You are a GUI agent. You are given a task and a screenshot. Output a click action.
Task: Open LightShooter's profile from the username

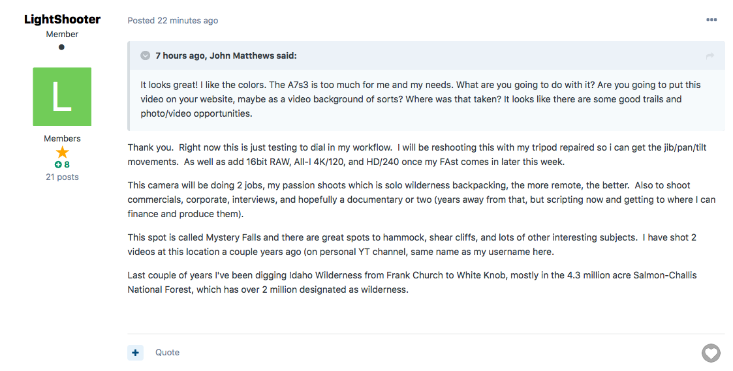point(62,19)
